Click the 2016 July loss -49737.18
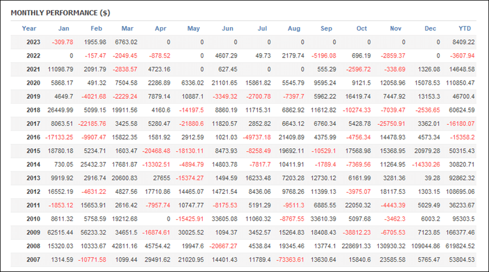This screenshot has width=489, height=272. tap(256, 137)
